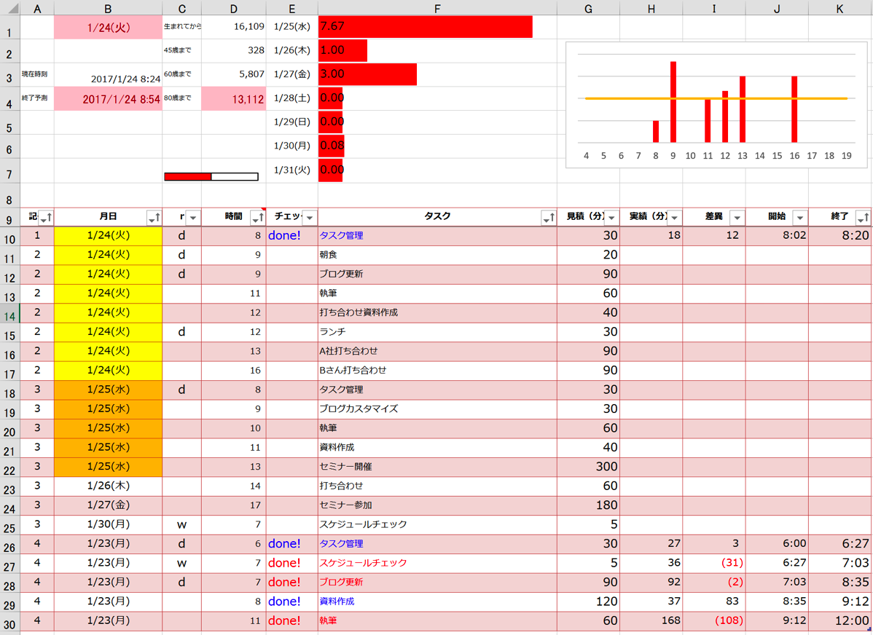Select the セミナー参加 task cell
Screen dimensions: 873x635
438,506
